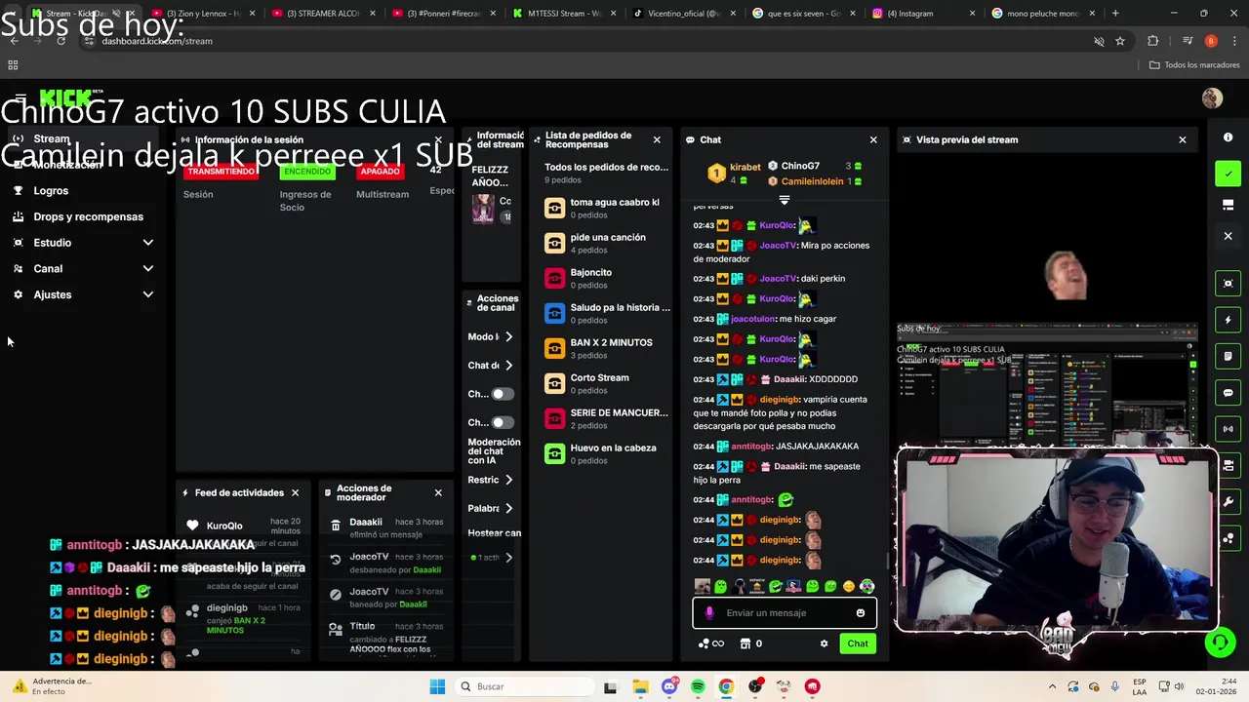
Task: Close the Lista de pedidos de Recompensas panel
Action: coord(657,139)
